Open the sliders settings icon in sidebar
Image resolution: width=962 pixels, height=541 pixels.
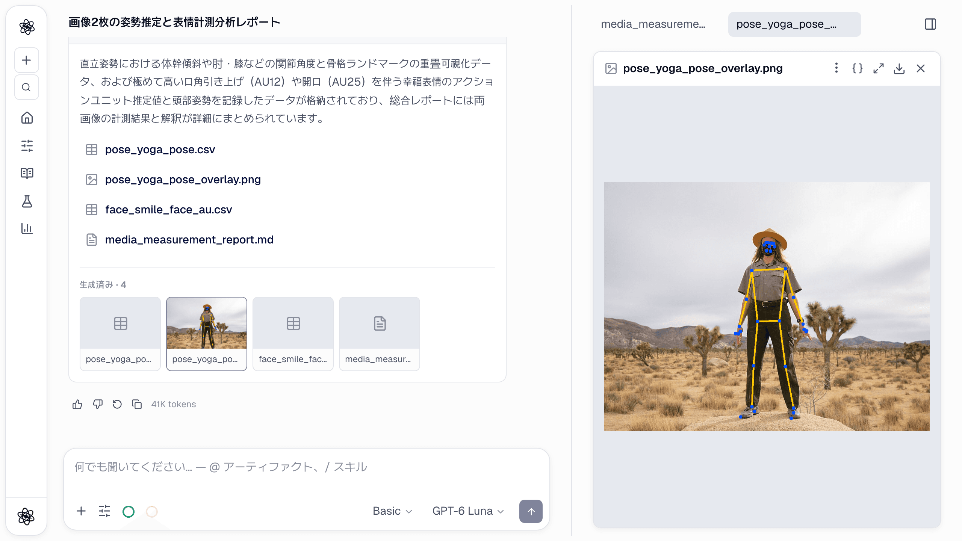[27, 146]
